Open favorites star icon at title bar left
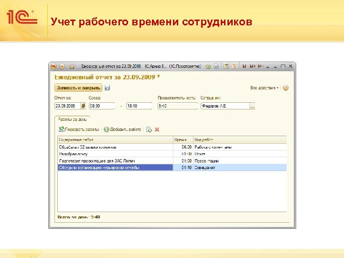Screen dimensions: 344x258 click(x=72, y=66)
